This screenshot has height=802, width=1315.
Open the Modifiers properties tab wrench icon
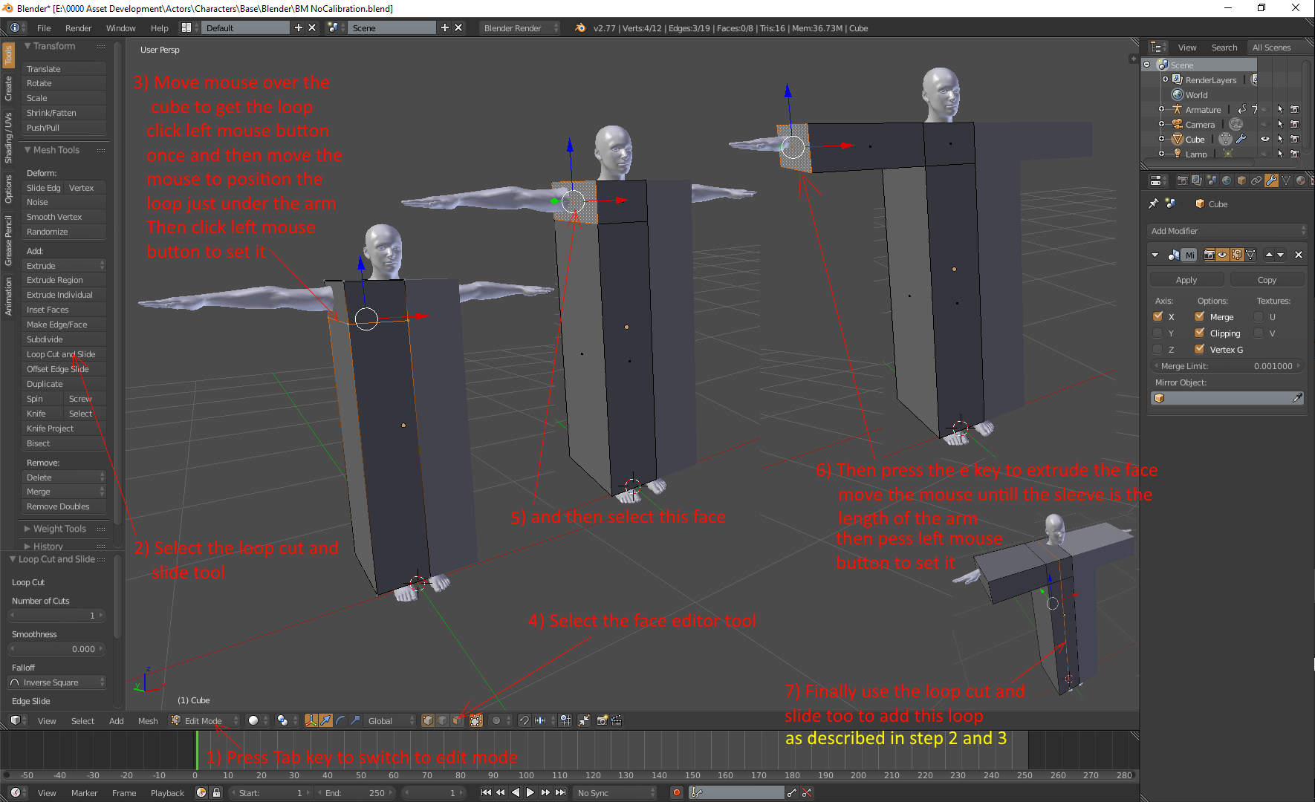click(x=1271, y=180)
